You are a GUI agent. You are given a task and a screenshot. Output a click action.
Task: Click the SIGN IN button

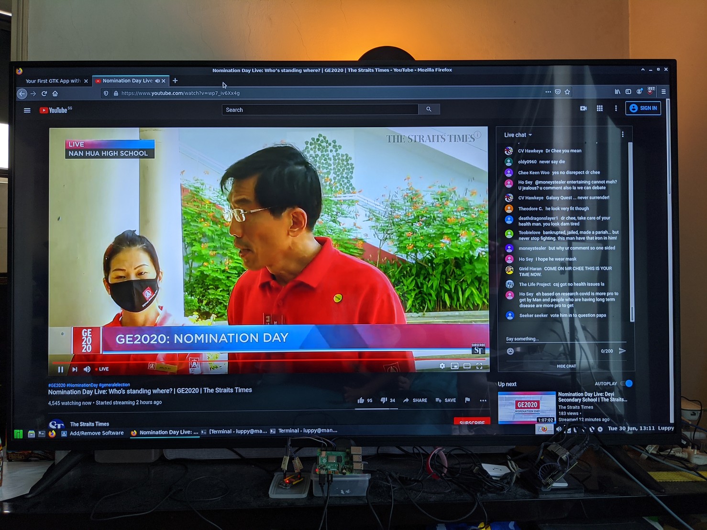pyautogui.click(x=643, y=108)
